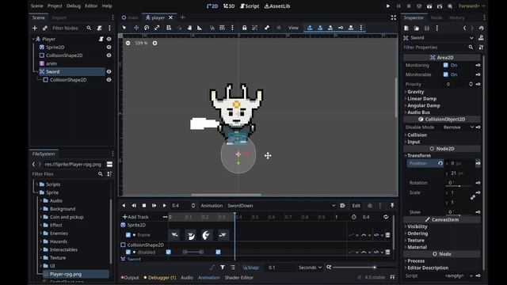Image resolution: width=507 pixels, height=285 pixels.
Task: Open the AssetLib workspace
Action: tap(277, 6)
